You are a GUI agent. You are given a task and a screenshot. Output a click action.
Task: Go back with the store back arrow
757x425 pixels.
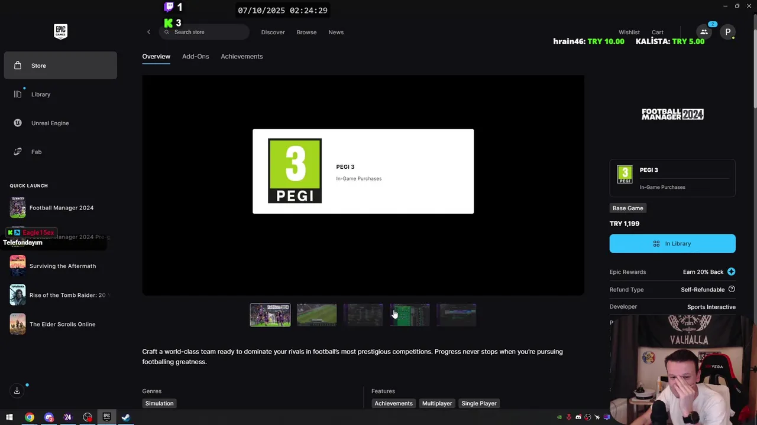point(148,32)
